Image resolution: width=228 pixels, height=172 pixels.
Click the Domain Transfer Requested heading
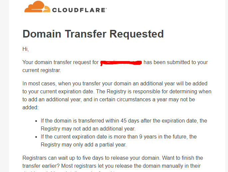point(93,34)
